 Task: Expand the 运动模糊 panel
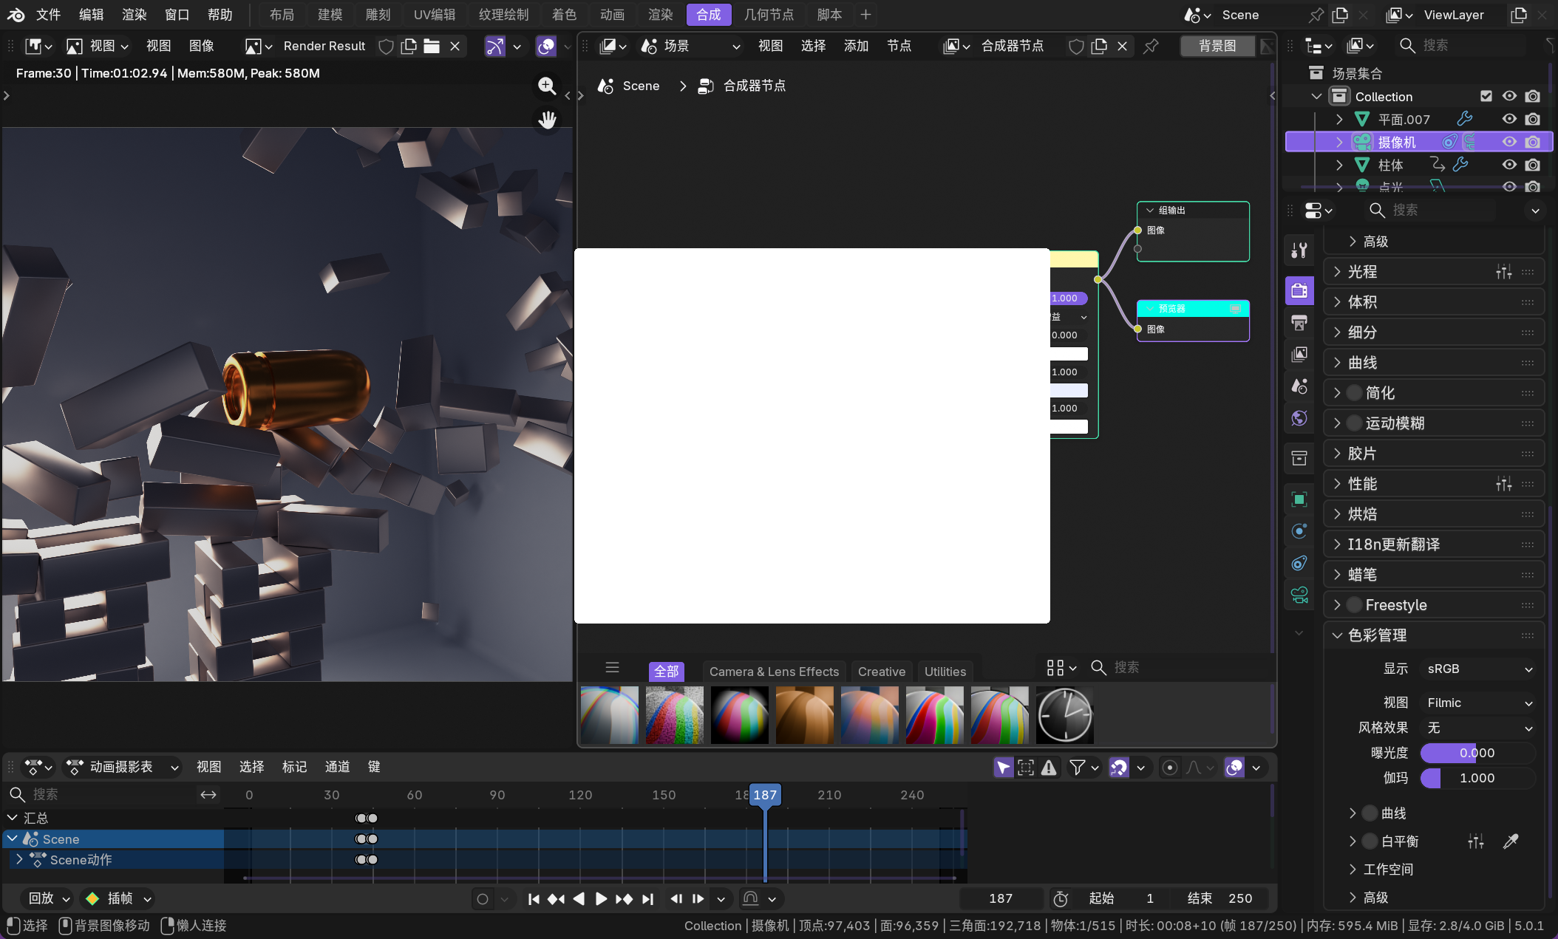tap(1395, 423)
